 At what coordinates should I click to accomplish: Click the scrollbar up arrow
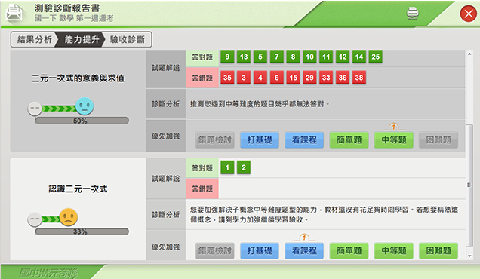tap(469, 54)
